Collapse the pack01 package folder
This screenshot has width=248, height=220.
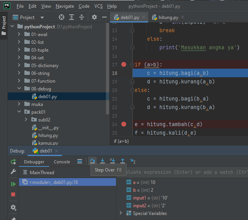click(x=19, y=112)
